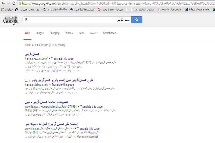
Task: Open the اندیشکده‌ها کارگاهی bookmark
Action: [x=82, y=10]
